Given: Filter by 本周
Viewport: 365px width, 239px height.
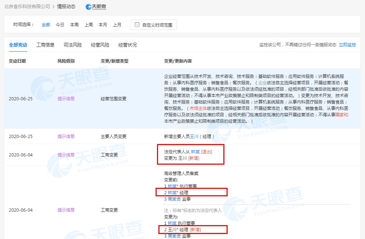Looking at the screenshot, I should 74,25.
